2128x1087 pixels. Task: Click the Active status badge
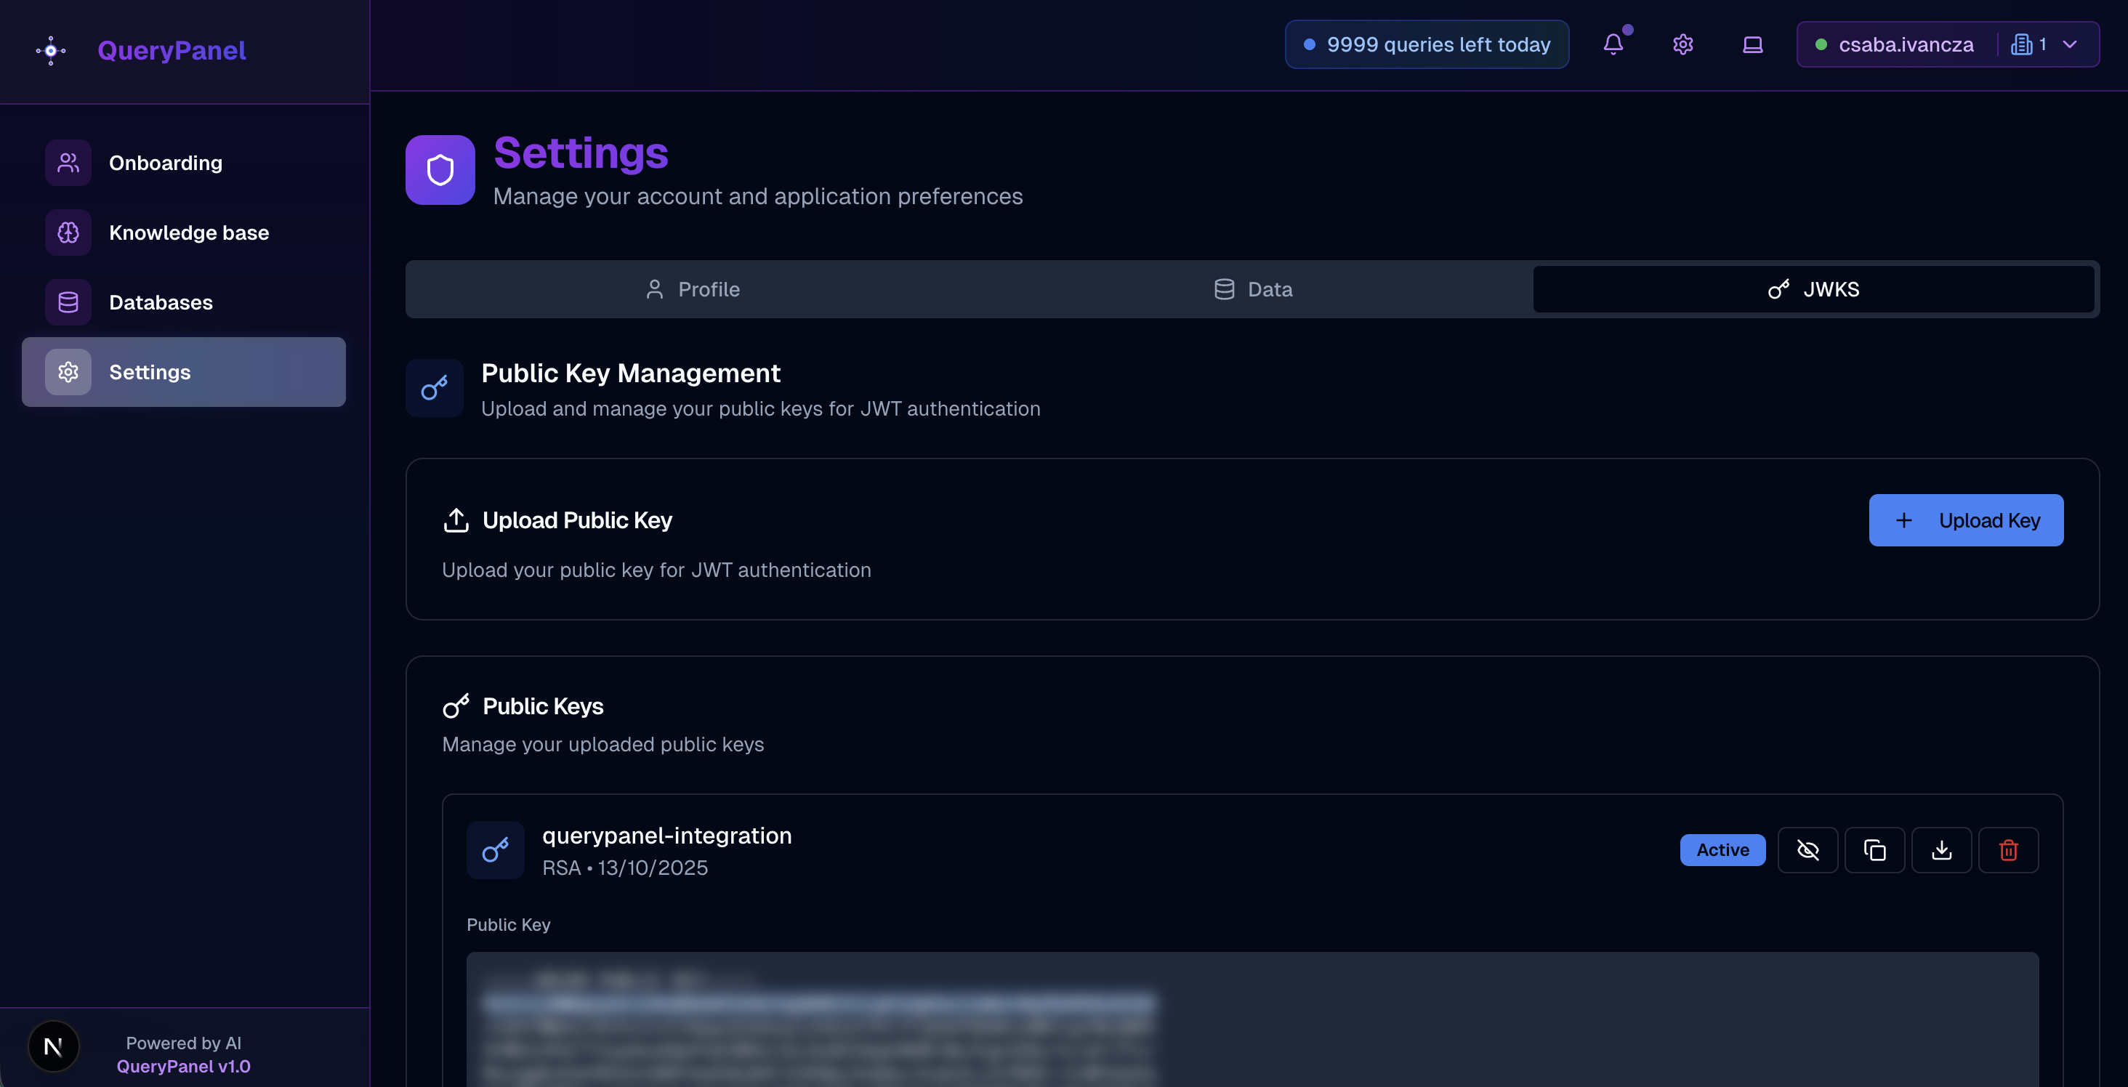[1722, 850]
